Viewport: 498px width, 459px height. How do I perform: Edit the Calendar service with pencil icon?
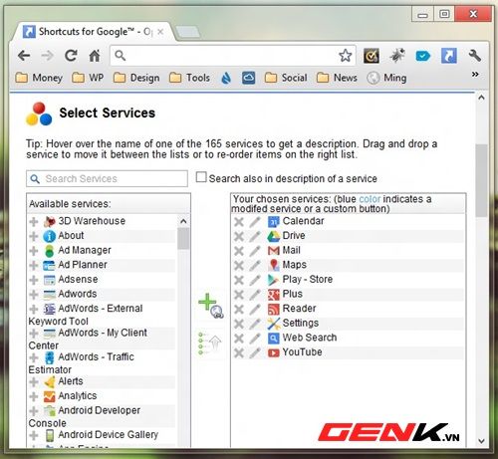(x=255, y=221)
